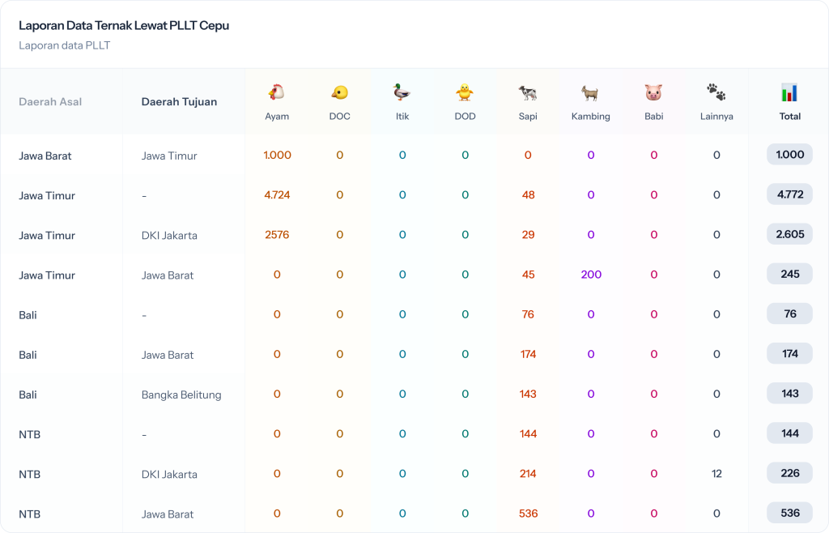
Task: Click the paw print icon above Lainnya
Action: click(x=716, y=92)
